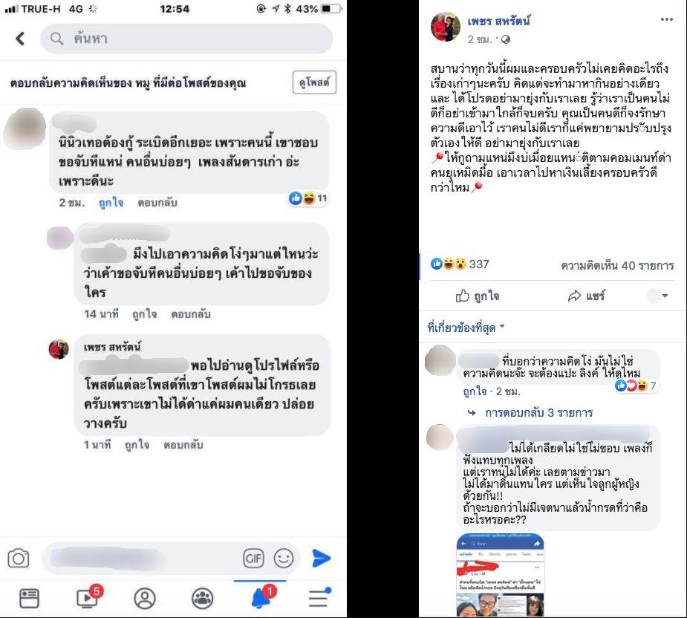Focus the ค้นหา search field
687x618 pixels.
(x=186, y=39)
